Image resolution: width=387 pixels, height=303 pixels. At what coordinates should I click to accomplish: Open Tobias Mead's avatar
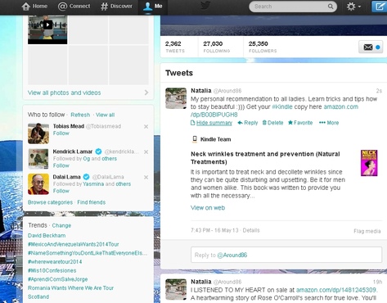(38, 133)
